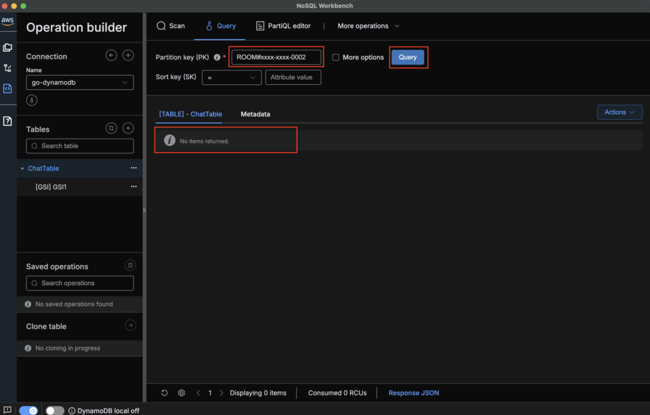Click the refresh tables icon
Image resolution: width=650 pixels, height=415 pixels.
point(111,129)
